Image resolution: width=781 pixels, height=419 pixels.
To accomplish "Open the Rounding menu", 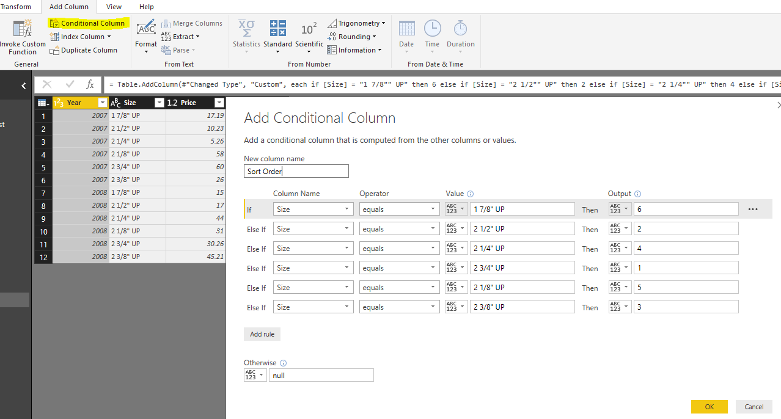I will point(351,37).
